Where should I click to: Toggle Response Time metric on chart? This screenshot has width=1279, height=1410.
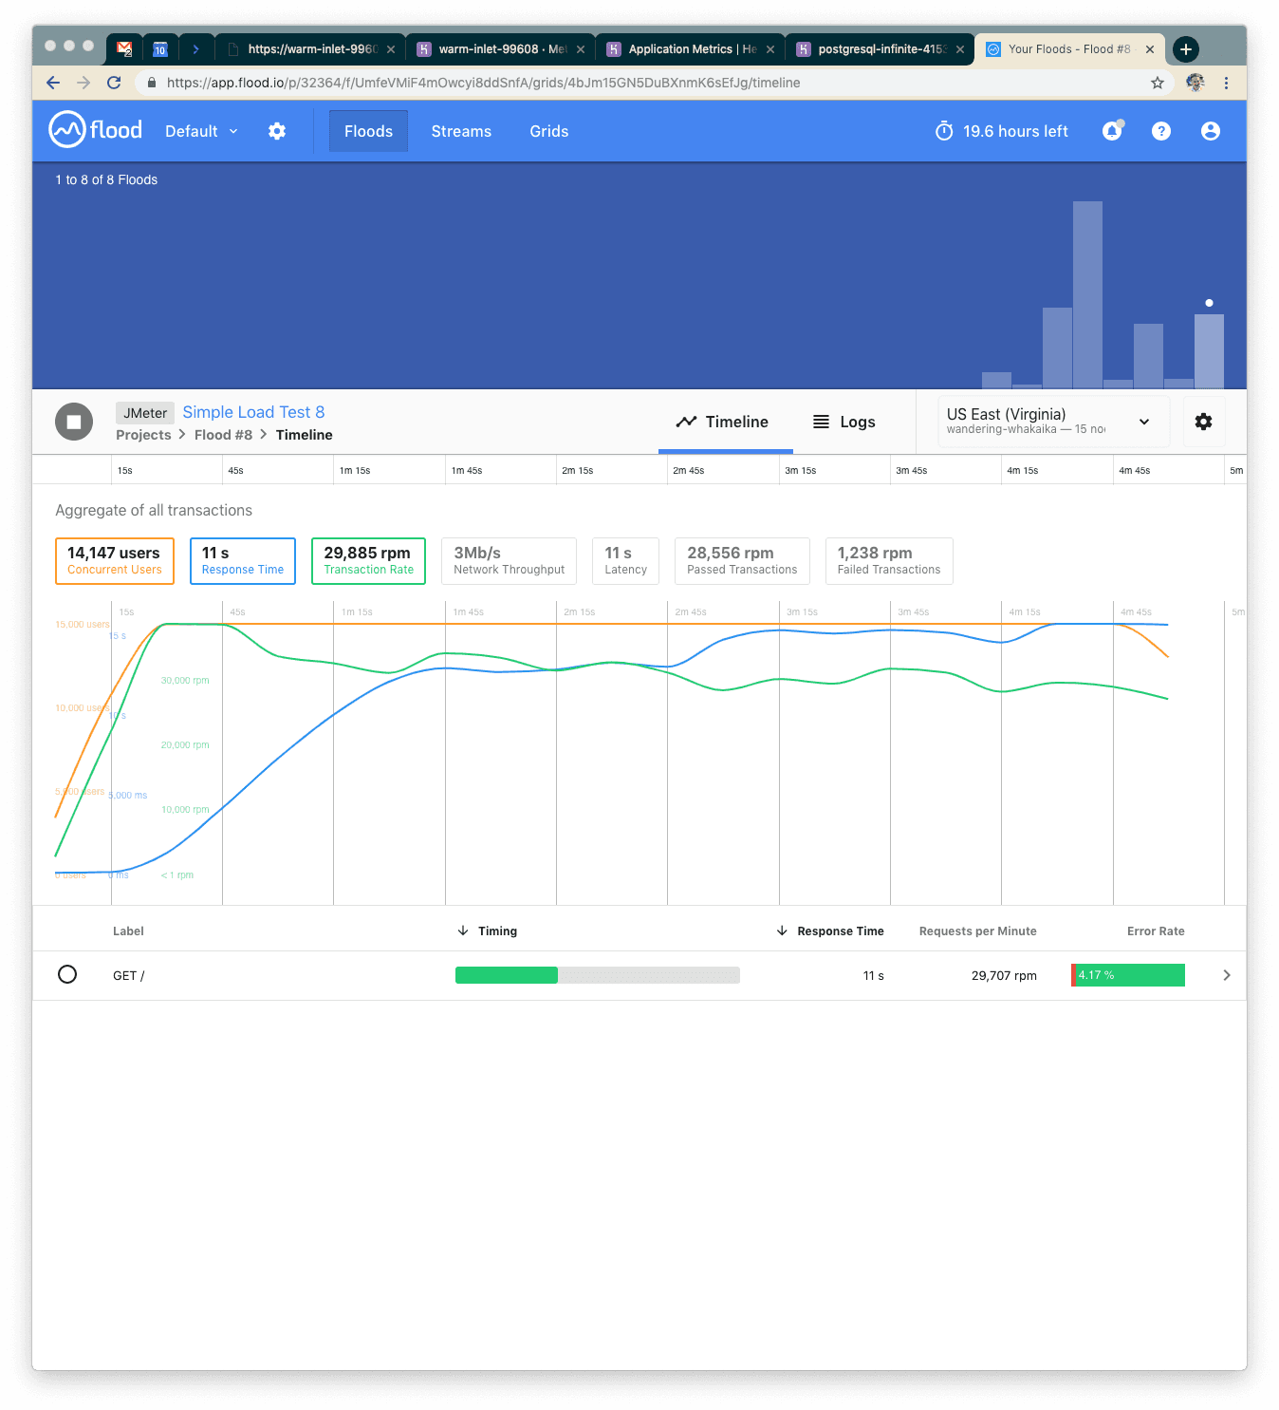point(243,560)
